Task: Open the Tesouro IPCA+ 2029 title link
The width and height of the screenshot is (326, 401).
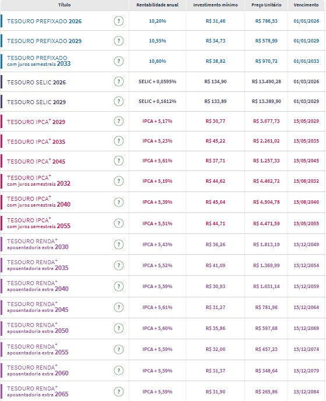Action: click(36, 122)
